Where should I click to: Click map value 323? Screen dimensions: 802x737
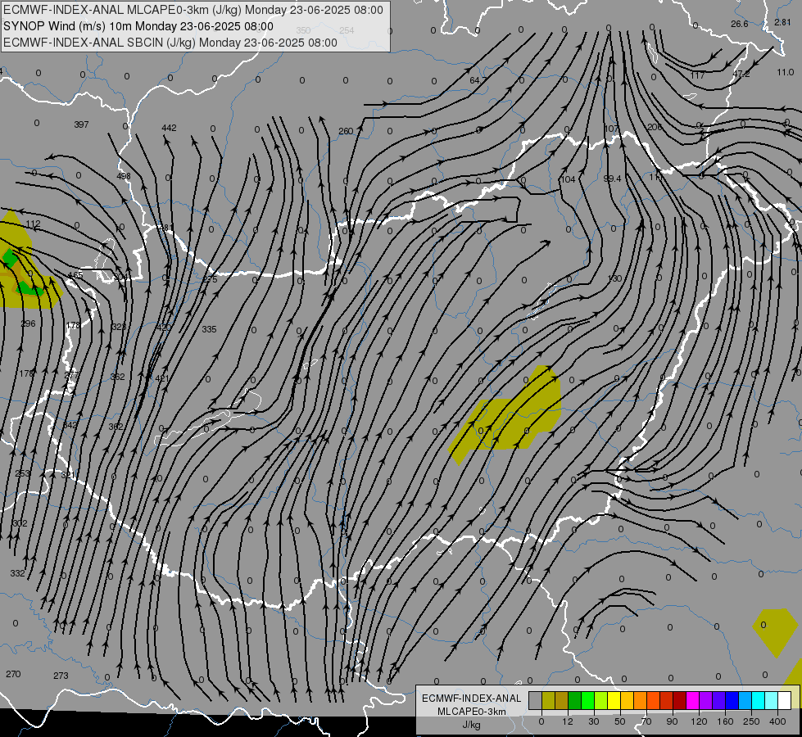(119, 327)
